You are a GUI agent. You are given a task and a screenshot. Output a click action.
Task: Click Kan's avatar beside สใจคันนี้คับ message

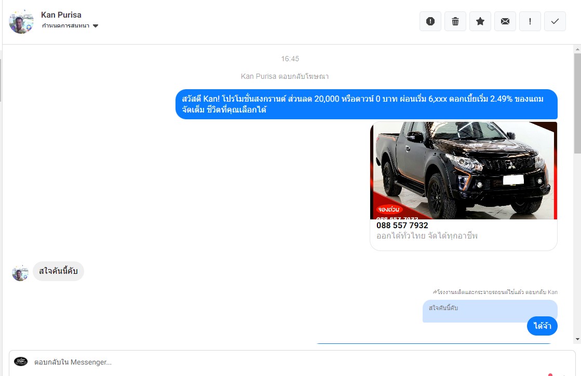[20, 273]
